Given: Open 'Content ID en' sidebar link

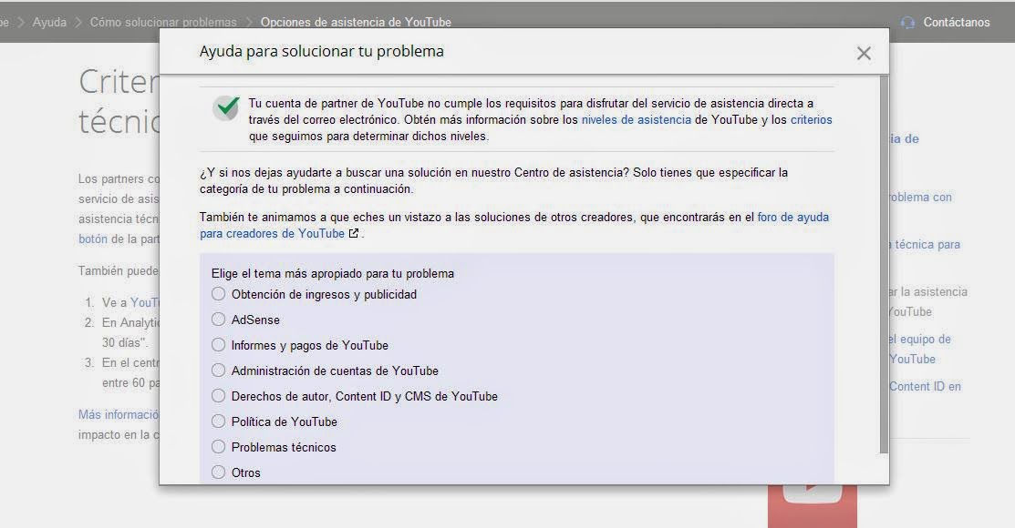Looking at the screenshot, I should (925, 387).
